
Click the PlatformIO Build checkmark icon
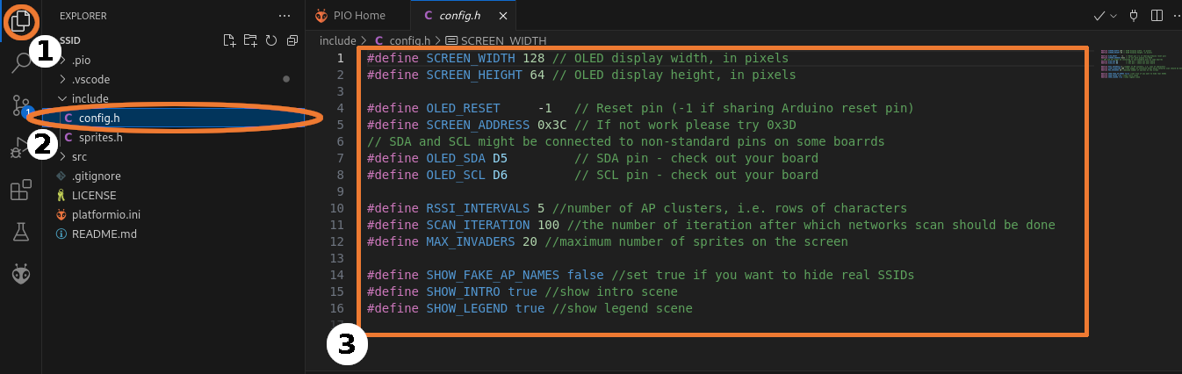click(x=1099, y=16)
